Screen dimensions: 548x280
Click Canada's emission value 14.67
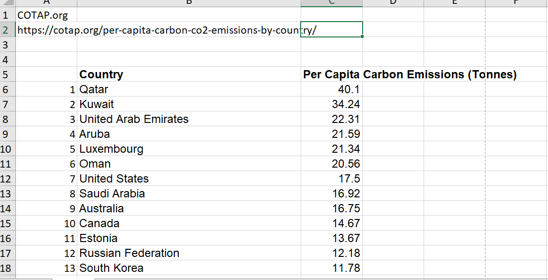[x=347, y=223]
